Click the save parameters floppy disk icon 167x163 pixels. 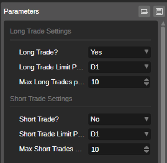tap(159, 12)
